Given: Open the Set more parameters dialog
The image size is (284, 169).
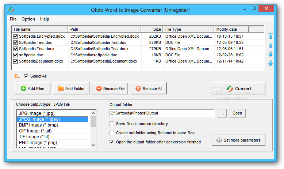Looking at the screenshot, I should pos(238,140).
